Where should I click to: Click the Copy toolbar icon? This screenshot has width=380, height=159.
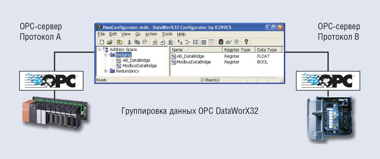pyautogui.click(x=137, y=42)
